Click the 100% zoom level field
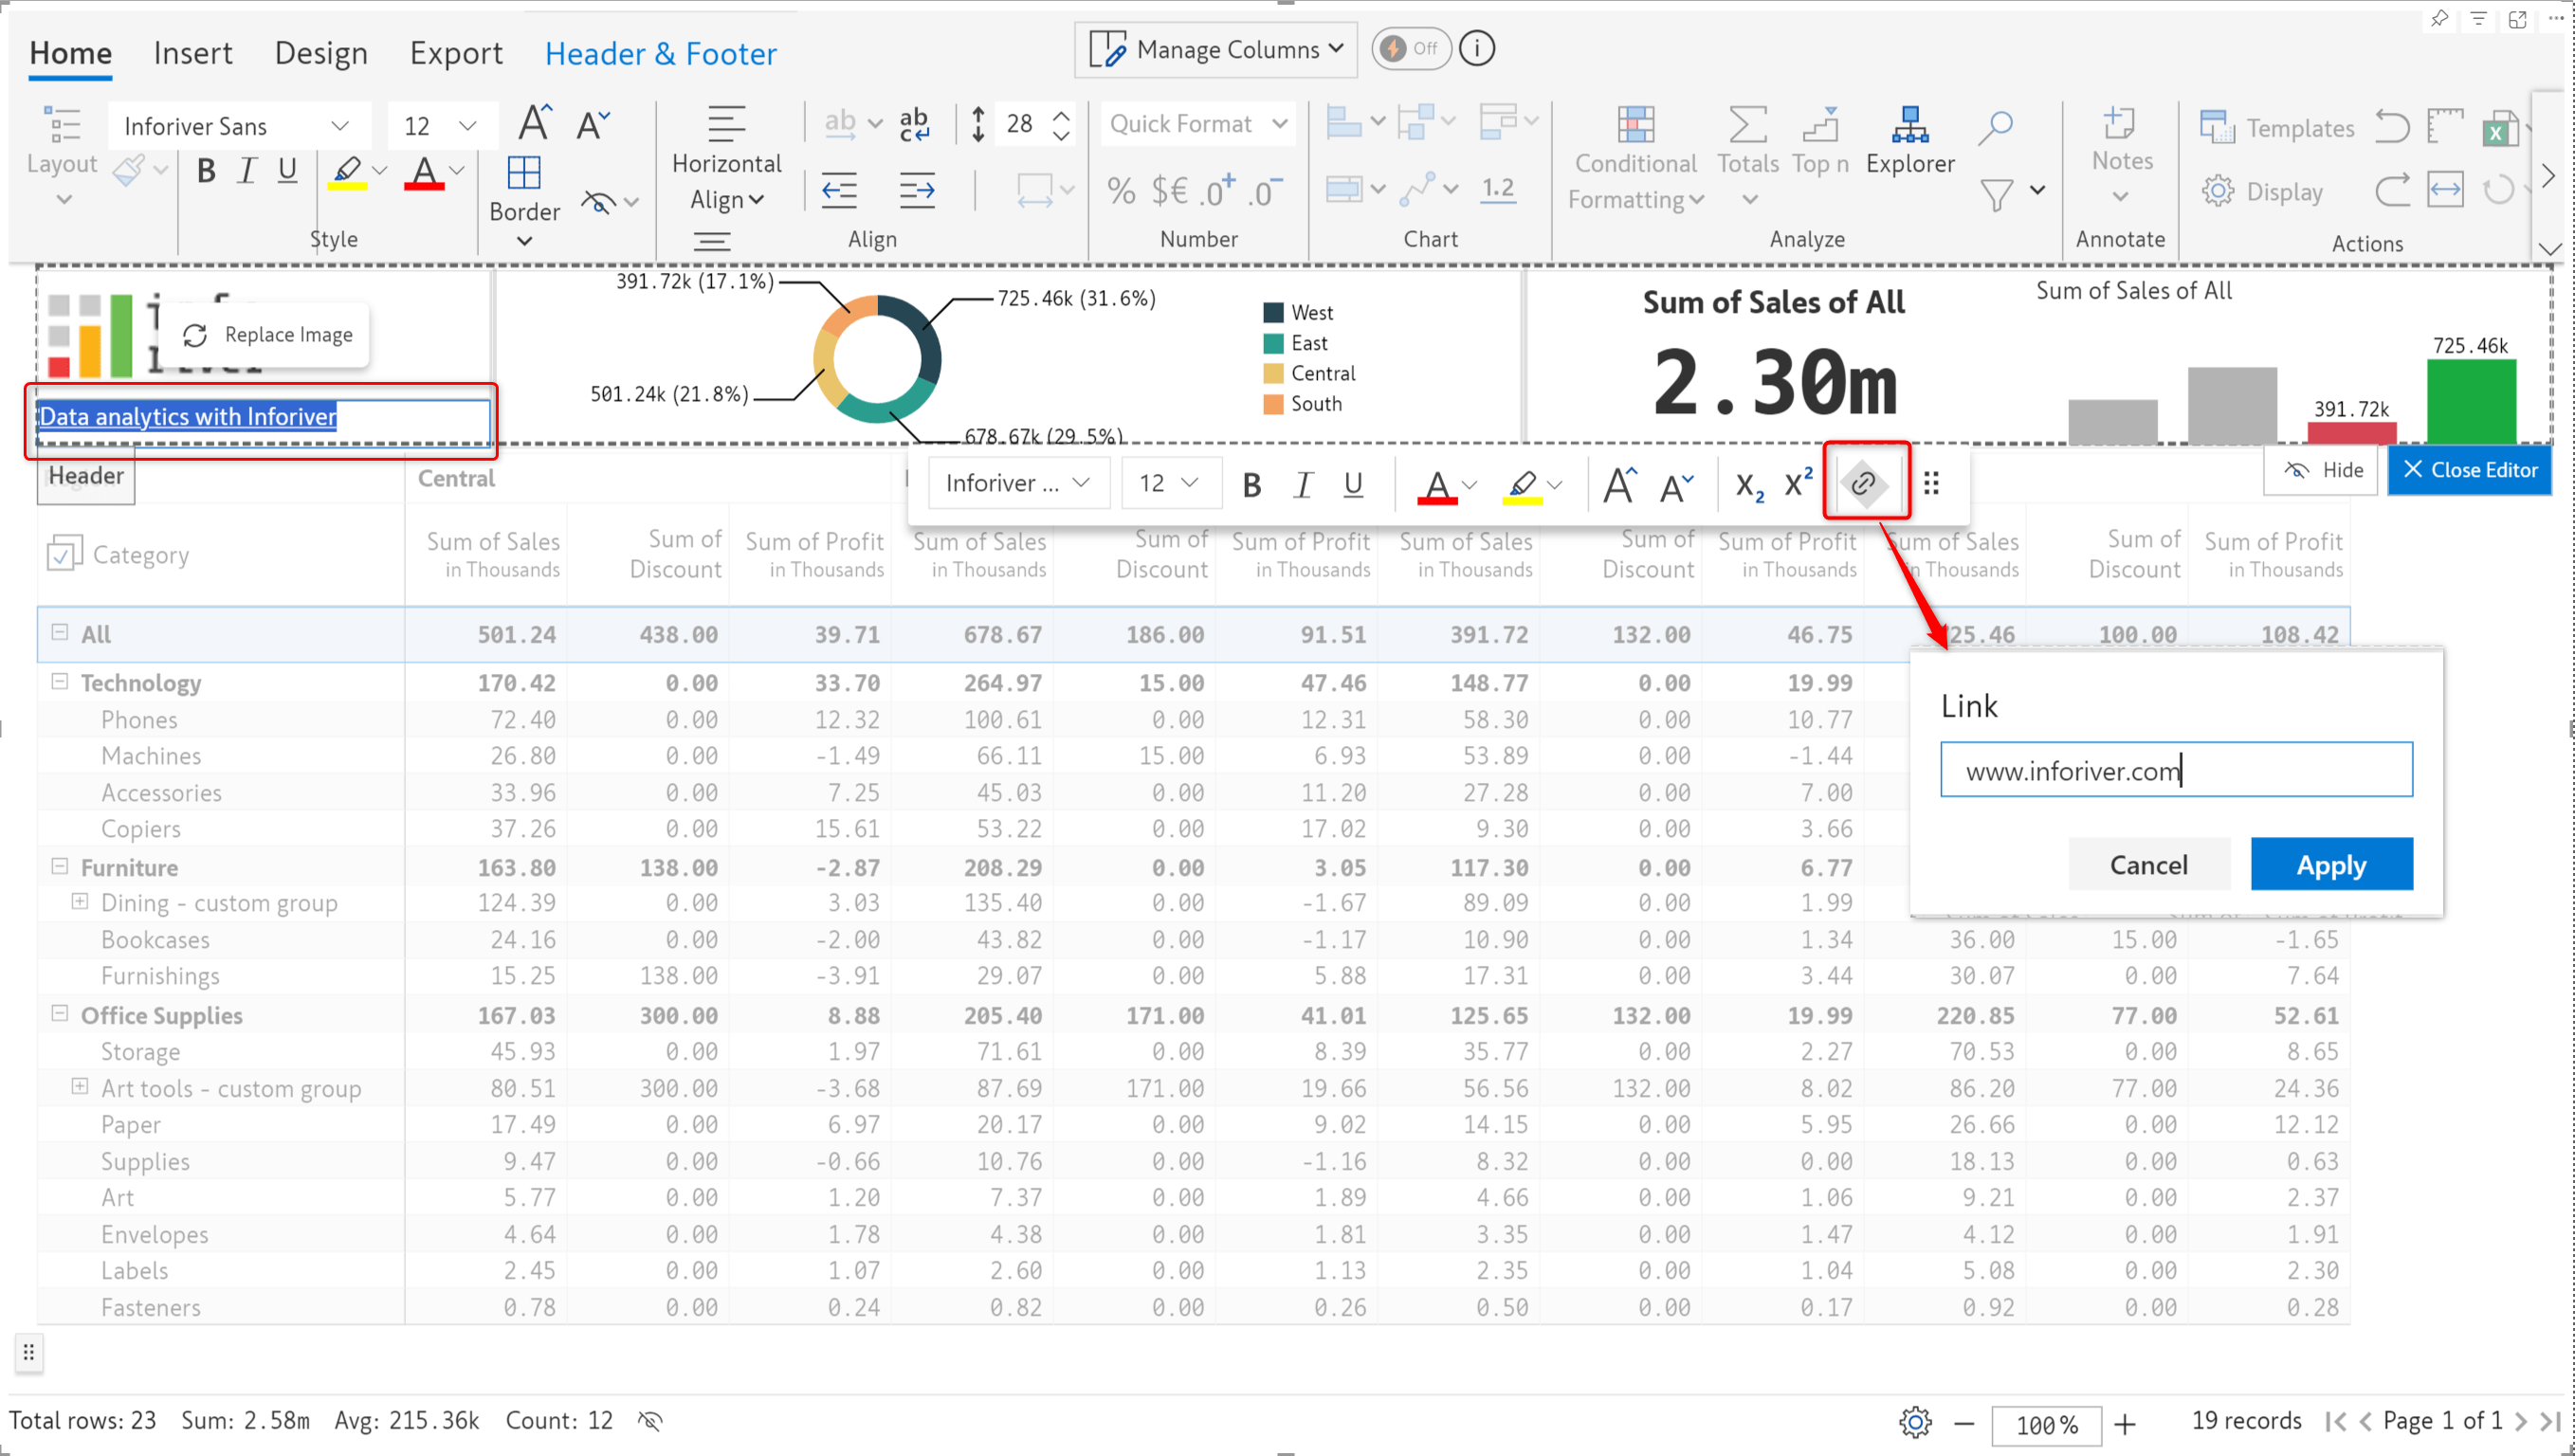This screenshot has width=2575, height=1456. pyautogui.click(x=2046, y=1424)
